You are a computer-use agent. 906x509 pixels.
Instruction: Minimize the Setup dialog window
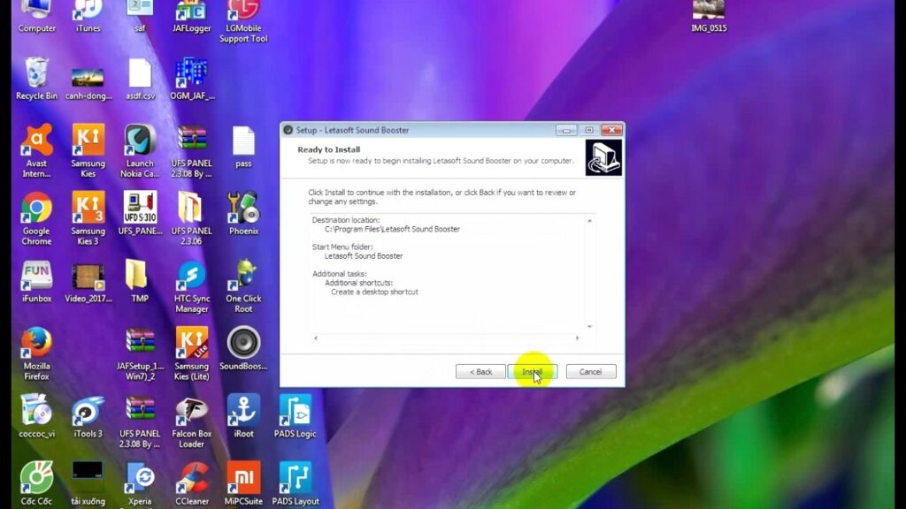tap(566, 130)
